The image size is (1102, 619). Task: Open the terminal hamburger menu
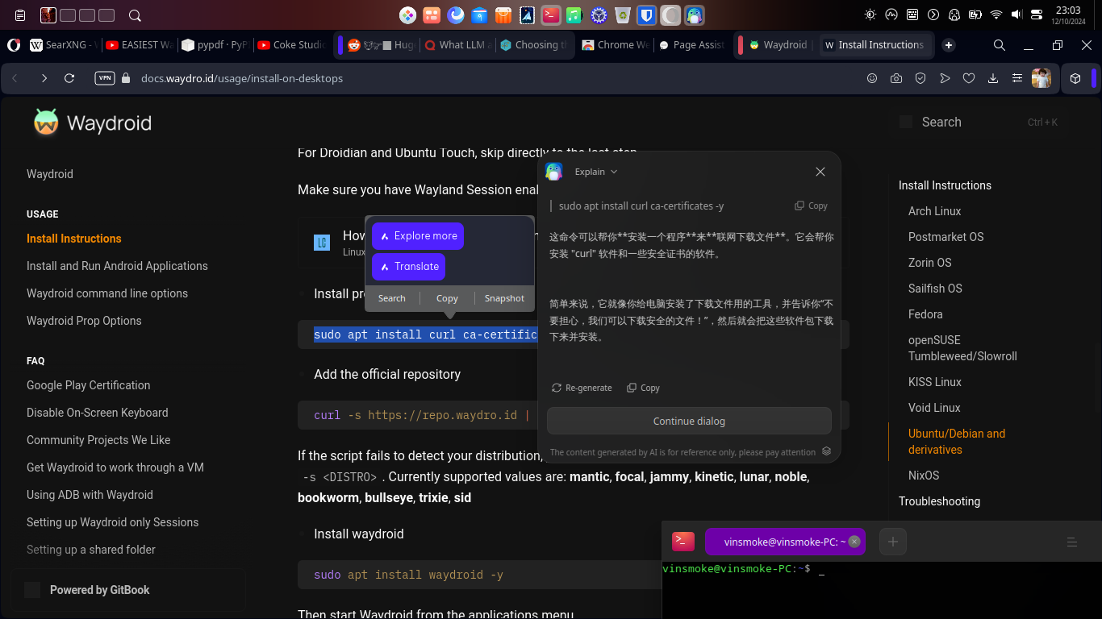pyautogui.click(x=1072, y=542)
